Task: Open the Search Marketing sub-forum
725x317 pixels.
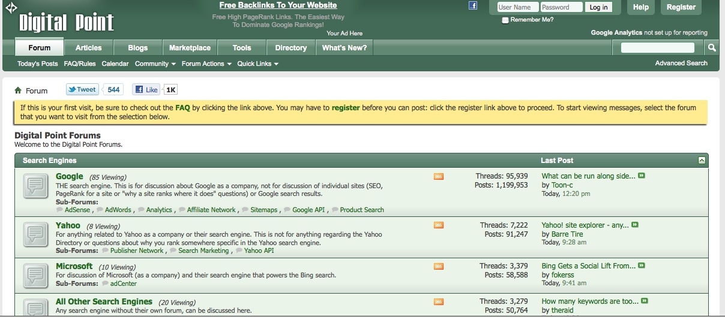Action: click(203, 250)
